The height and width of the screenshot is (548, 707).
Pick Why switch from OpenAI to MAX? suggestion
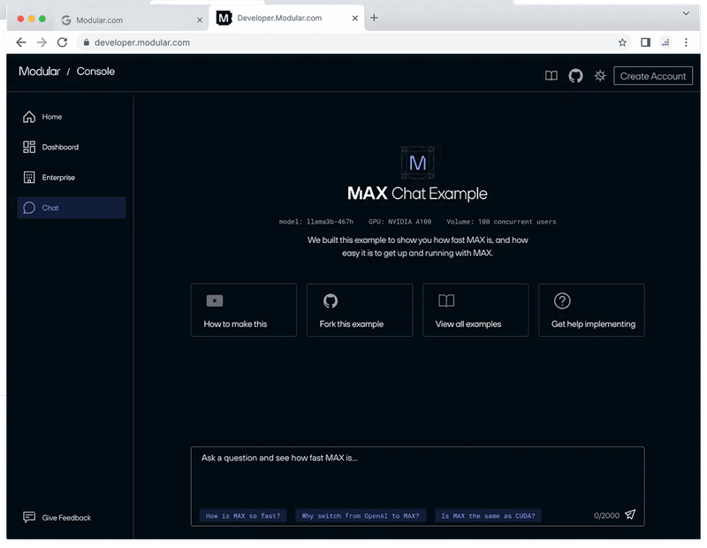[361, 515]
